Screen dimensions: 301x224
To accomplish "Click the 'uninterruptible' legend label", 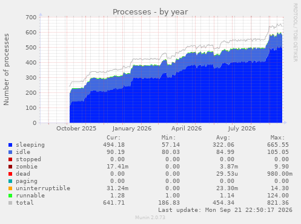I will click(x=43, y=188).
